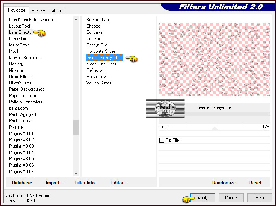Select penta.com category
Viewport: 276px width, 206px height.
point(18,108)
